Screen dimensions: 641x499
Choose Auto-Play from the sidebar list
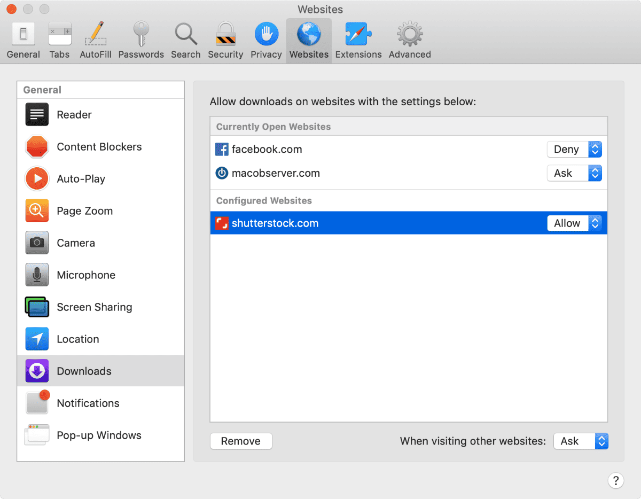(81, 179)
